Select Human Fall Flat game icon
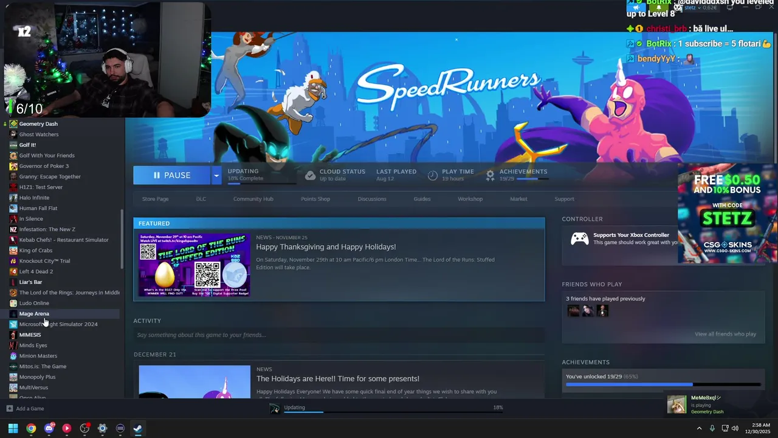Screen dimensions: 778x438 13,208
